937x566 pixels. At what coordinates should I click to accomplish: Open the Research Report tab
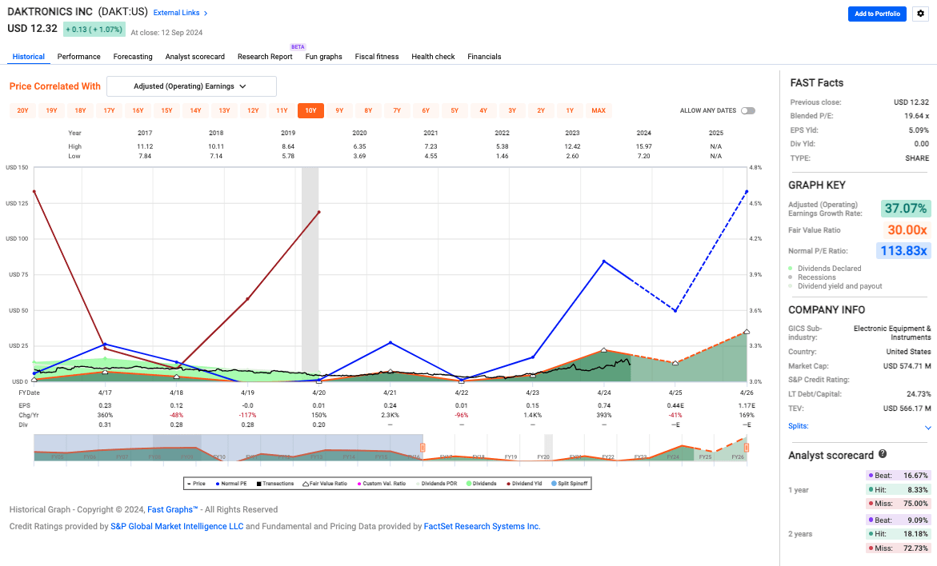[x=265, y=57]
